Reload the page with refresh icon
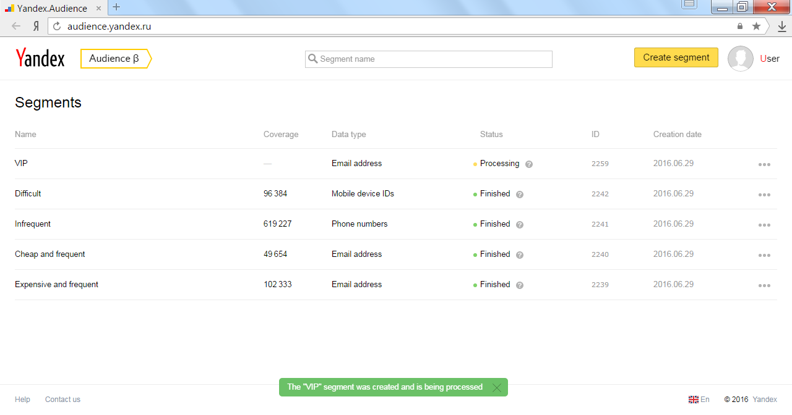The image size is (792, 415). (58, 27)
